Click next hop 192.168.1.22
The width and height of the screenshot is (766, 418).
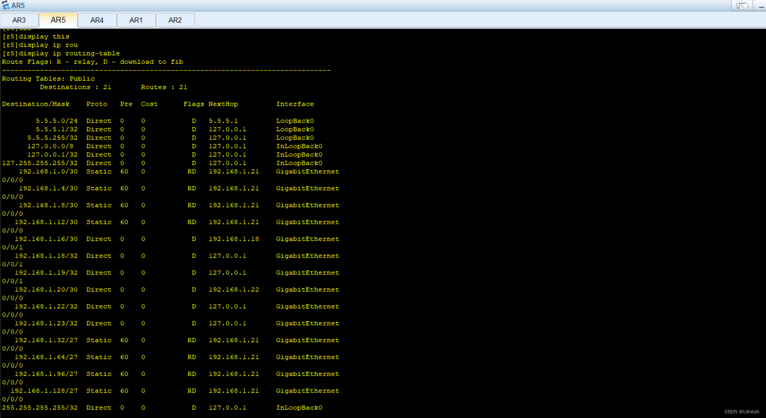click(x=234, y=290)
